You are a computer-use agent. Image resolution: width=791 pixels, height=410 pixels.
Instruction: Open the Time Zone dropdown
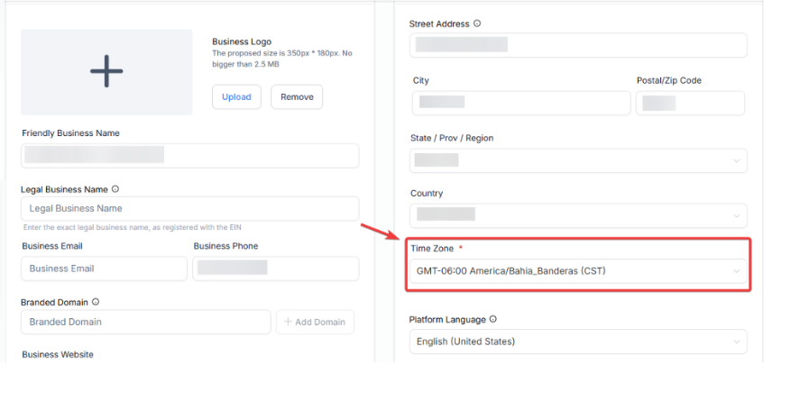(578, 270)
